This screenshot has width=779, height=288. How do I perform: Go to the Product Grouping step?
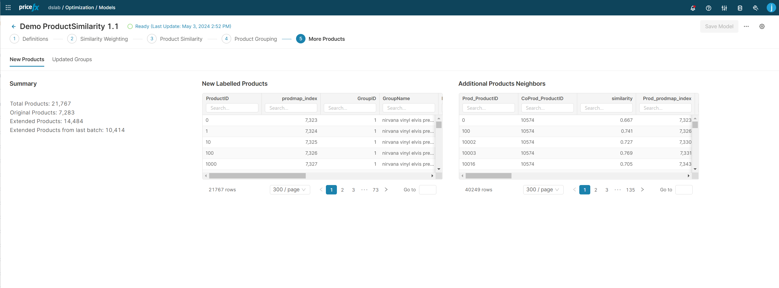pyautogui.click(x=255, y=39)
